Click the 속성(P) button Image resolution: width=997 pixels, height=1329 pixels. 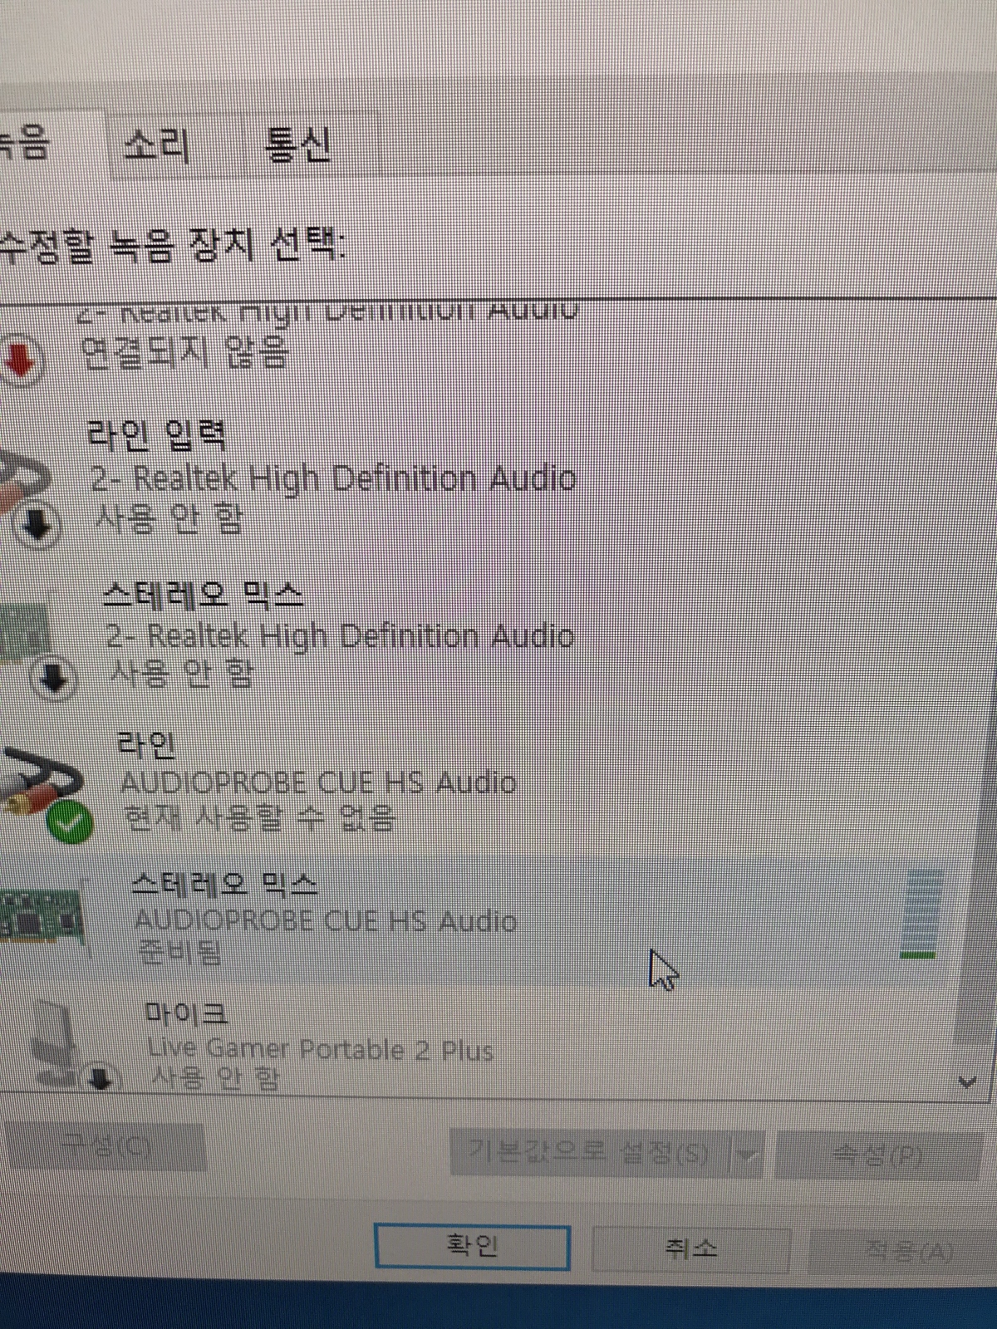point(878,1154)
